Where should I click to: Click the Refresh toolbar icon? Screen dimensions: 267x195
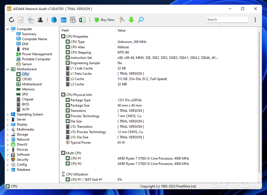[11, 20]
